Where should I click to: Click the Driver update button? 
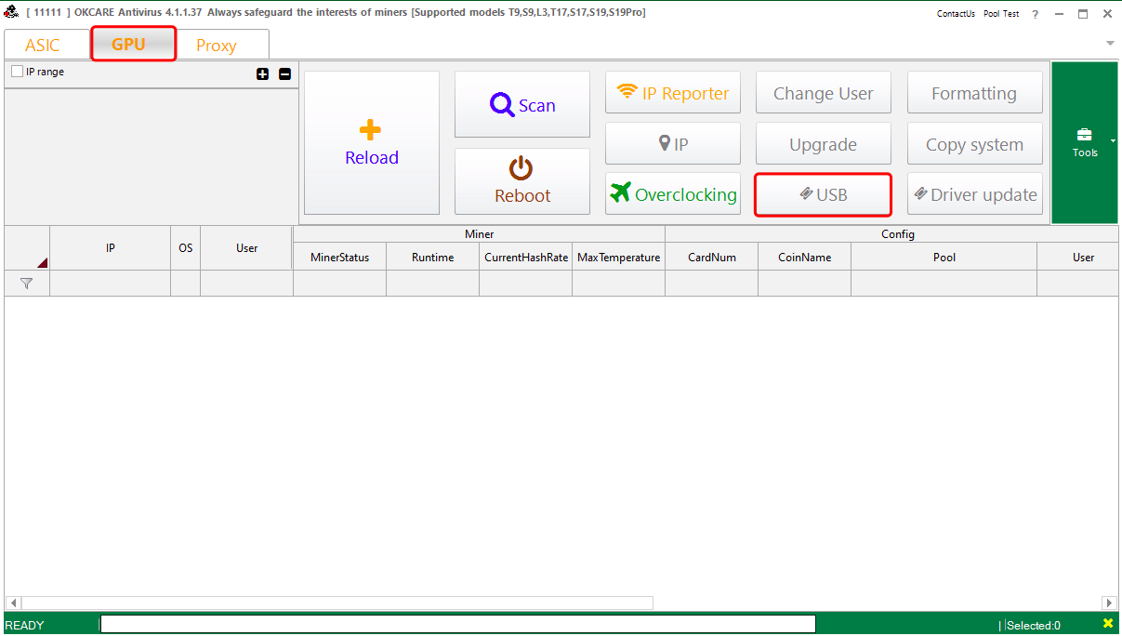974,194
